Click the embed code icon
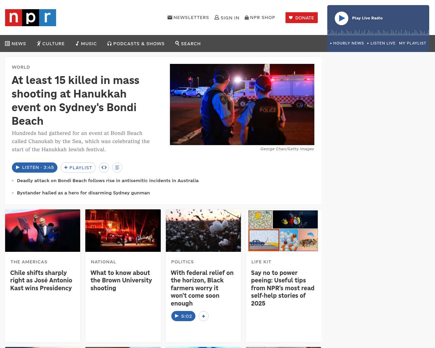The height and width of the screenshot is (348, 435). pos(104,168)
